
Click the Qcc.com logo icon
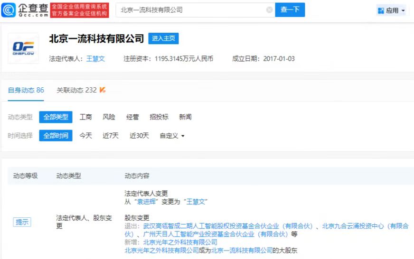coord(9,10)
